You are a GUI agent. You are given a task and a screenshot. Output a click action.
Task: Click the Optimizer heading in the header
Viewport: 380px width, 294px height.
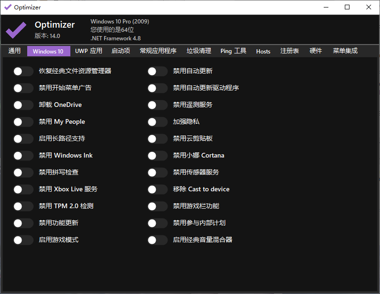pyautogui.click(x=55, y=25)
